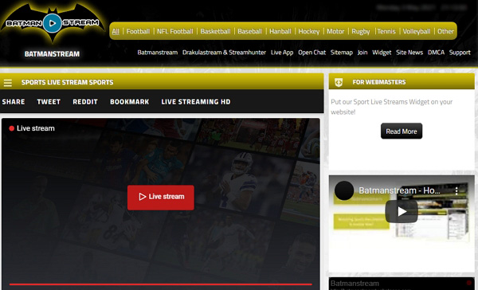The height and width of the screenshot is (290, 478).
Task: Open the Open Chat link
Action: point(311,53)
